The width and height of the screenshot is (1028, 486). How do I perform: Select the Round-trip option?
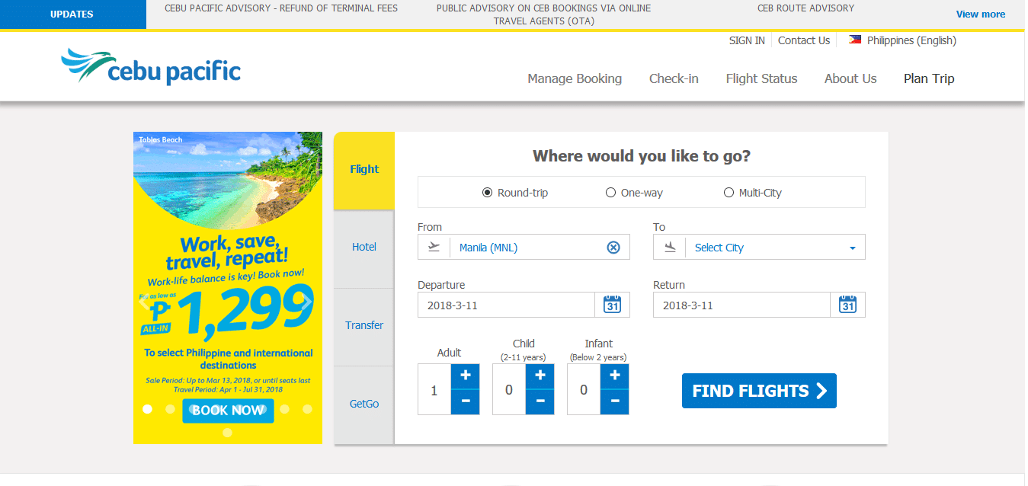(515, 193)
